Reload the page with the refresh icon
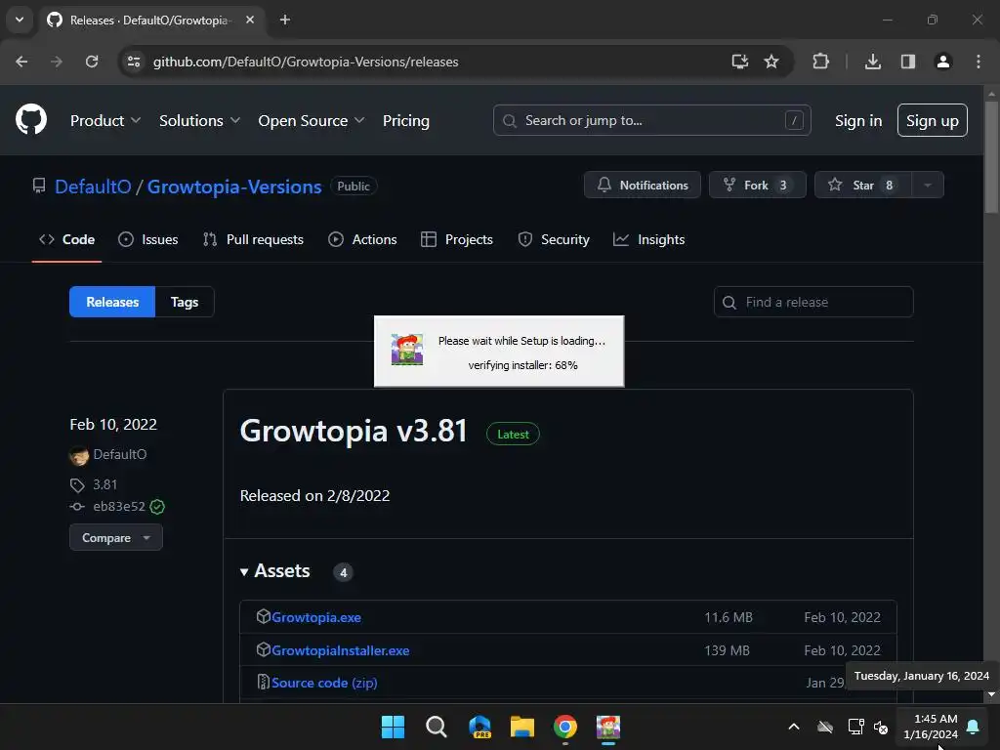This screenshot has width=1000, height=750. tap(92, 62)
